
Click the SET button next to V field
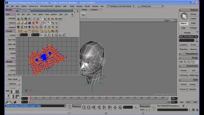tap(41, 35)
